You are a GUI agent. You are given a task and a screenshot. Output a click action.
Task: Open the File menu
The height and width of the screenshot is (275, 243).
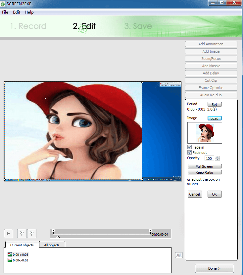tap(5, 12)
